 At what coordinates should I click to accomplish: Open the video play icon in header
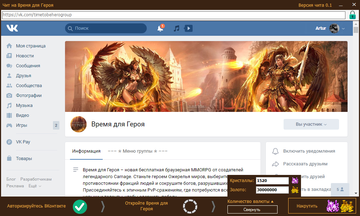pos(188,28)
